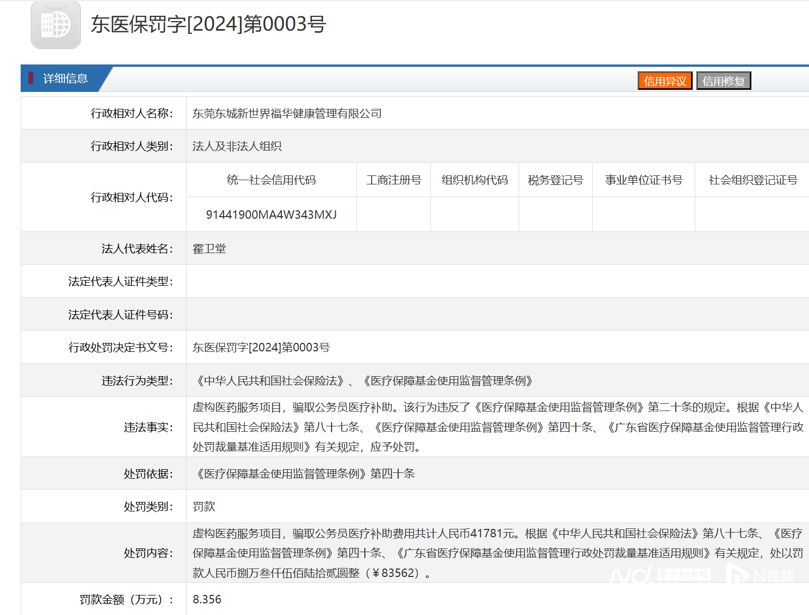
Task: Click the 法定代表人证件号码 label
Action: click(x=121, y=315)
